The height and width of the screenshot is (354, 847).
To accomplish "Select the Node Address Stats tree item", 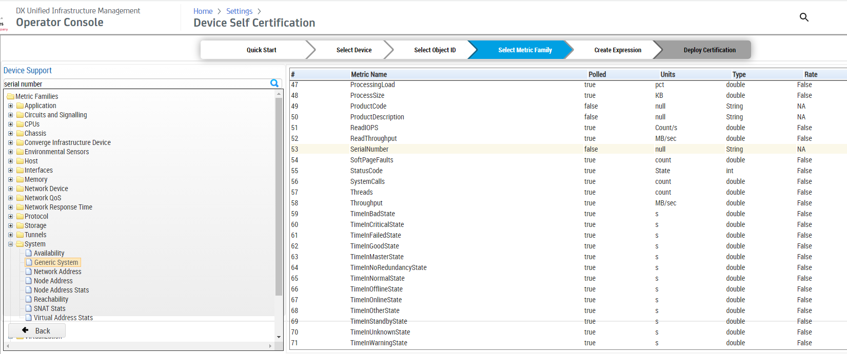I will 61,290.
